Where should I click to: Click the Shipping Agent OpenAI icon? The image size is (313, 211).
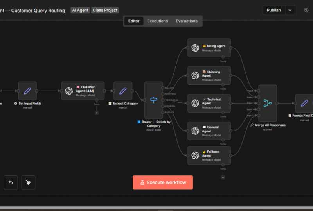click(x=195, y=75)
